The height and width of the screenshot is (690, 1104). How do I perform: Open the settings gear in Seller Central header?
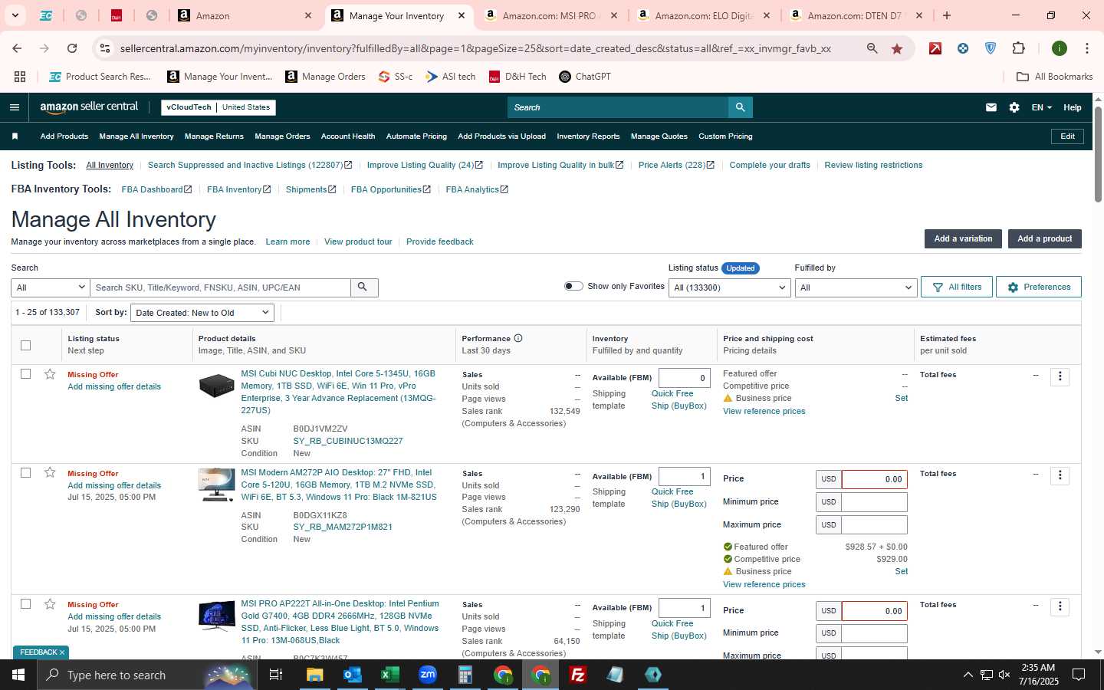pos(1014,107)
